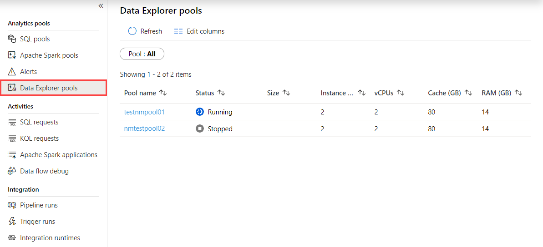This screenshot has width=543, height=247.
Task: Sort by Size using its arrows
Action: (x=286, y=93)
